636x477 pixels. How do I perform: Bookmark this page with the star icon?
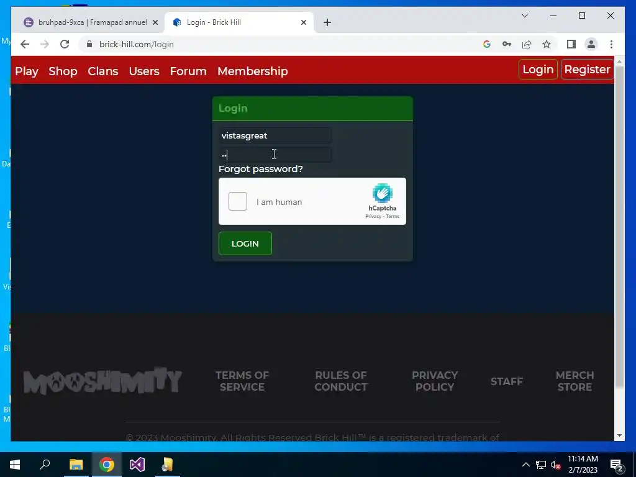point(547,44)
